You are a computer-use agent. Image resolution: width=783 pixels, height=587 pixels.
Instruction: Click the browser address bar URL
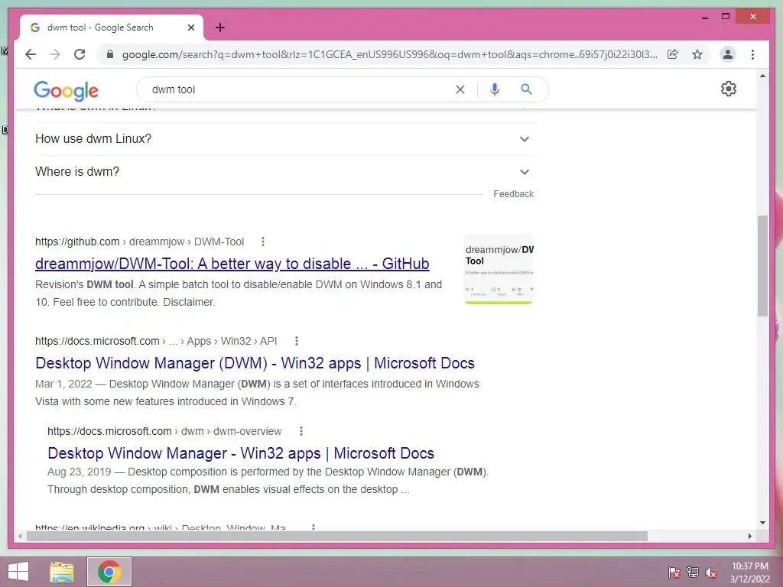tap(389, 54)
